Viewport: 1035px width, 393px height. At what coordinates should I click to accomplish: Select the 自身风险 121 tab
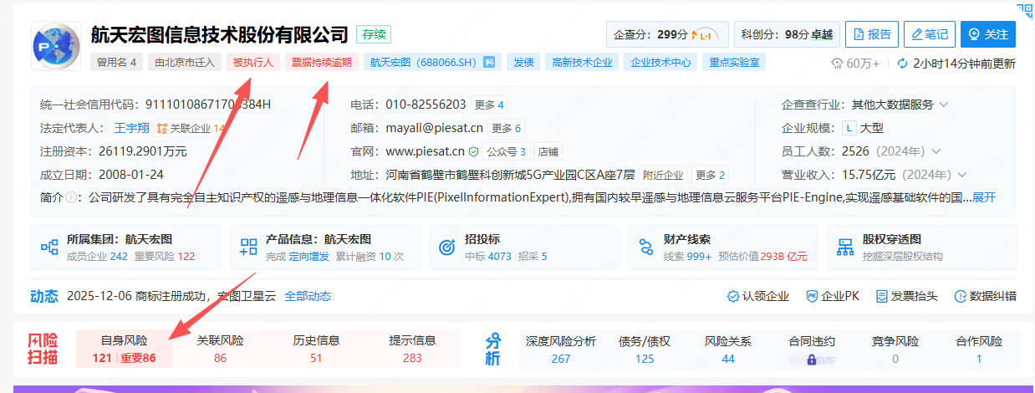[x=124, y=349]
